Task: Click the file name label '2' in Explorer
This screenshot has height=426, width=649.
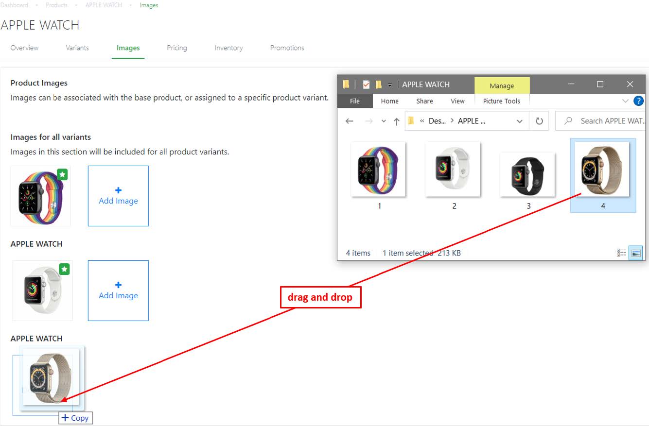Action: (454, 206)
